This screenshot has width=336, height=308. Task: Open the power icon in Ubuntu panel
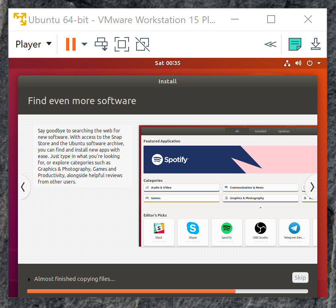(310, 63)
